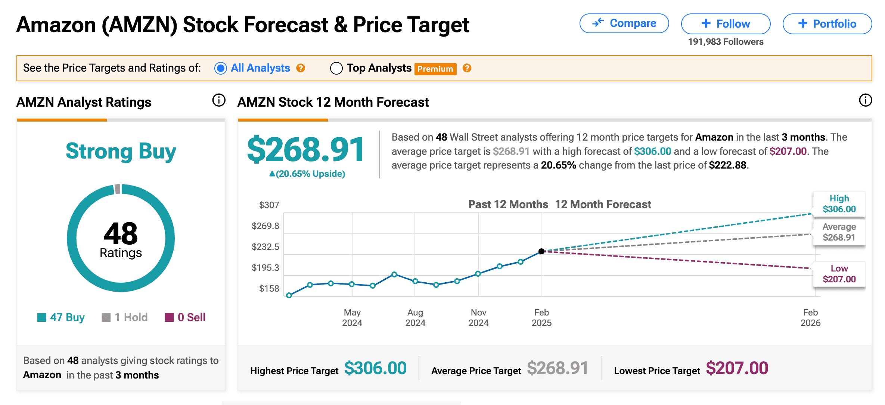Select the All Analysts radio button
Image resolution: width=885 pixels, height=405 pixels.
tap(221, 68)
